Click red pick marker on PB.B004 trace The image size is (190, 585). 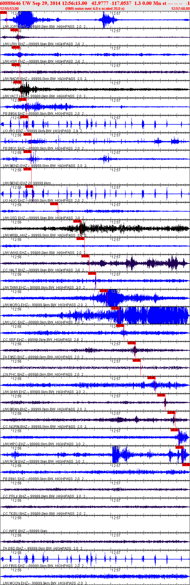pos(22,99)
